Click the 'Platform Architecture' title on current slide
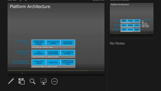The image size is (161, 91). [30, 7]
